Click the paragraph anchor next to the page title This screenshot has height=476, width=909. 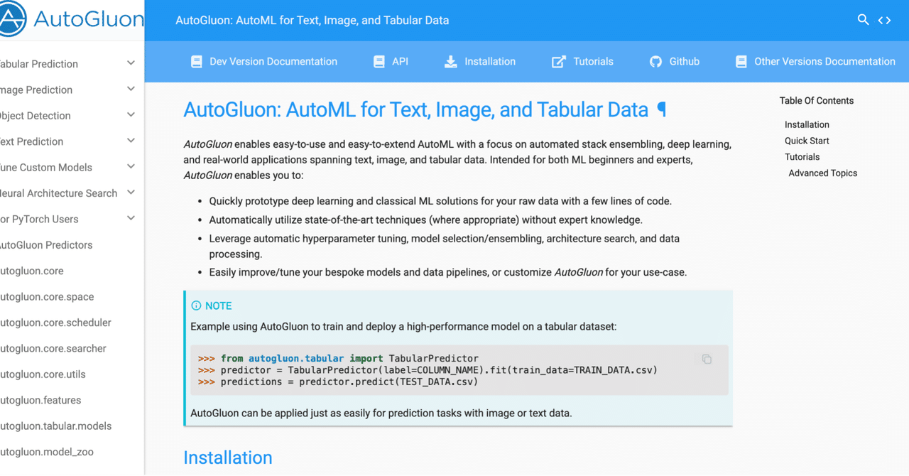(661, 109)
